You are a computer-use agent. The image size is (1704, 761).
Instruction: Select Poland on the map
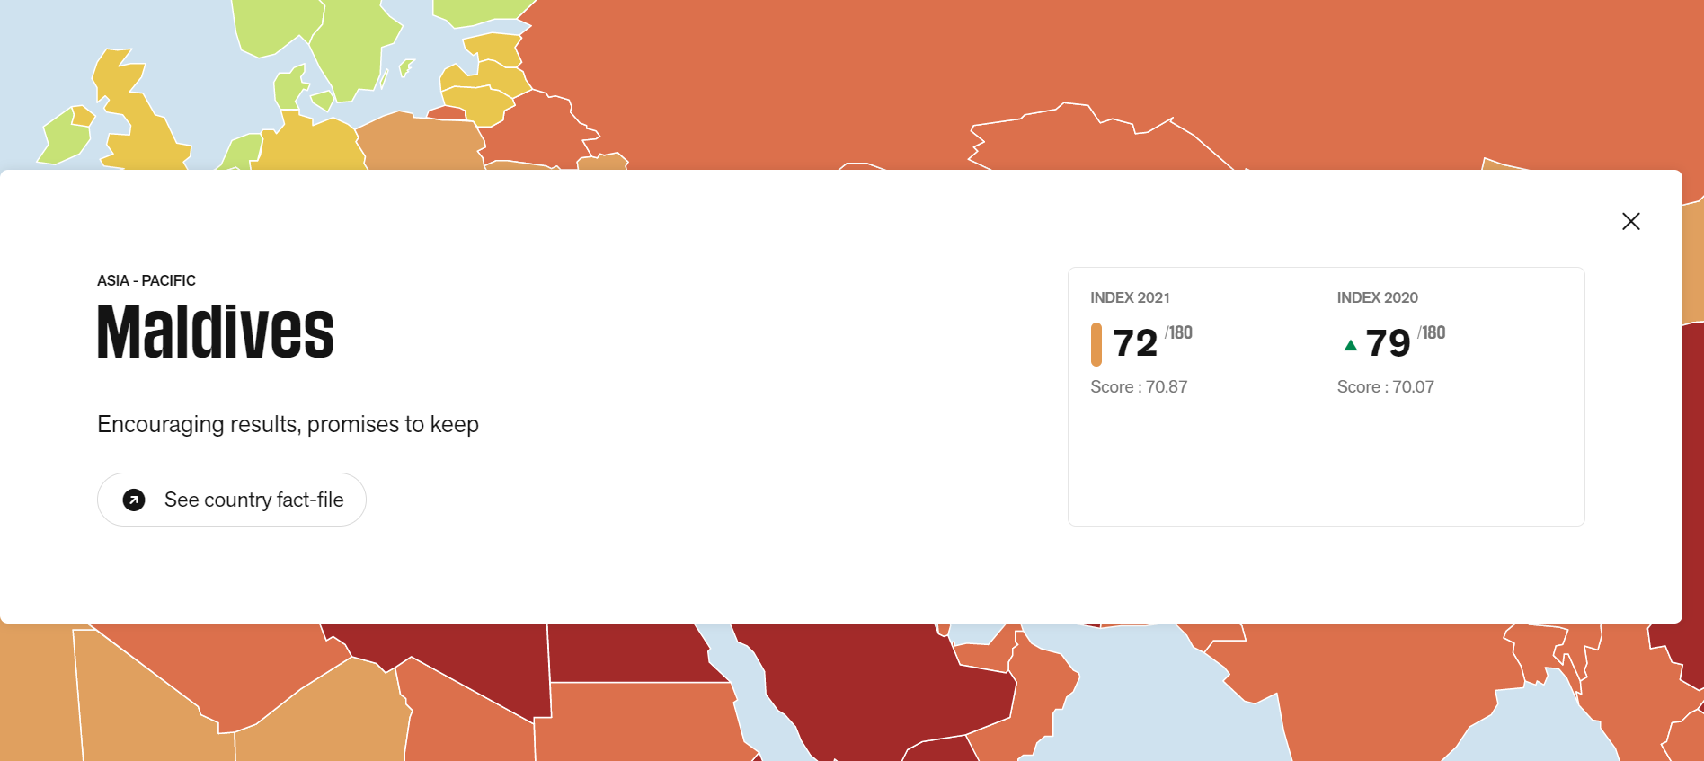tap(418, 142)
